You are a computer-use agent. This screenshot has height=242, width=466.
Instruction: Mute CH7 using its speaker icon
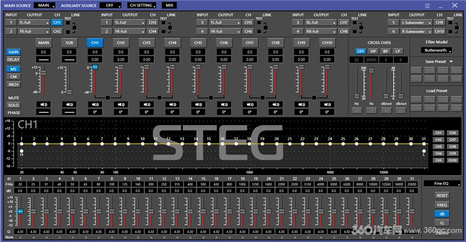[x=250, y=105]
